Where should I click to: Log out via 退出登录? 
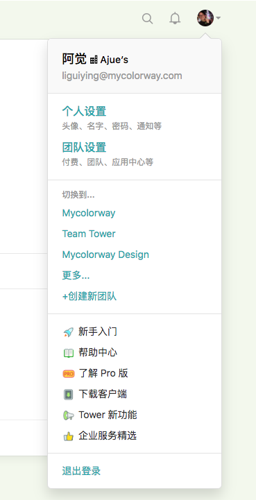click(x=81, y=471)
